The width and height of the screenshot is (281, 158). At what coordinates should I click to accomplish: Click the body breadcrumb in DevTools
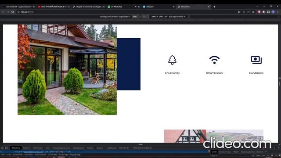click(8, 155)
